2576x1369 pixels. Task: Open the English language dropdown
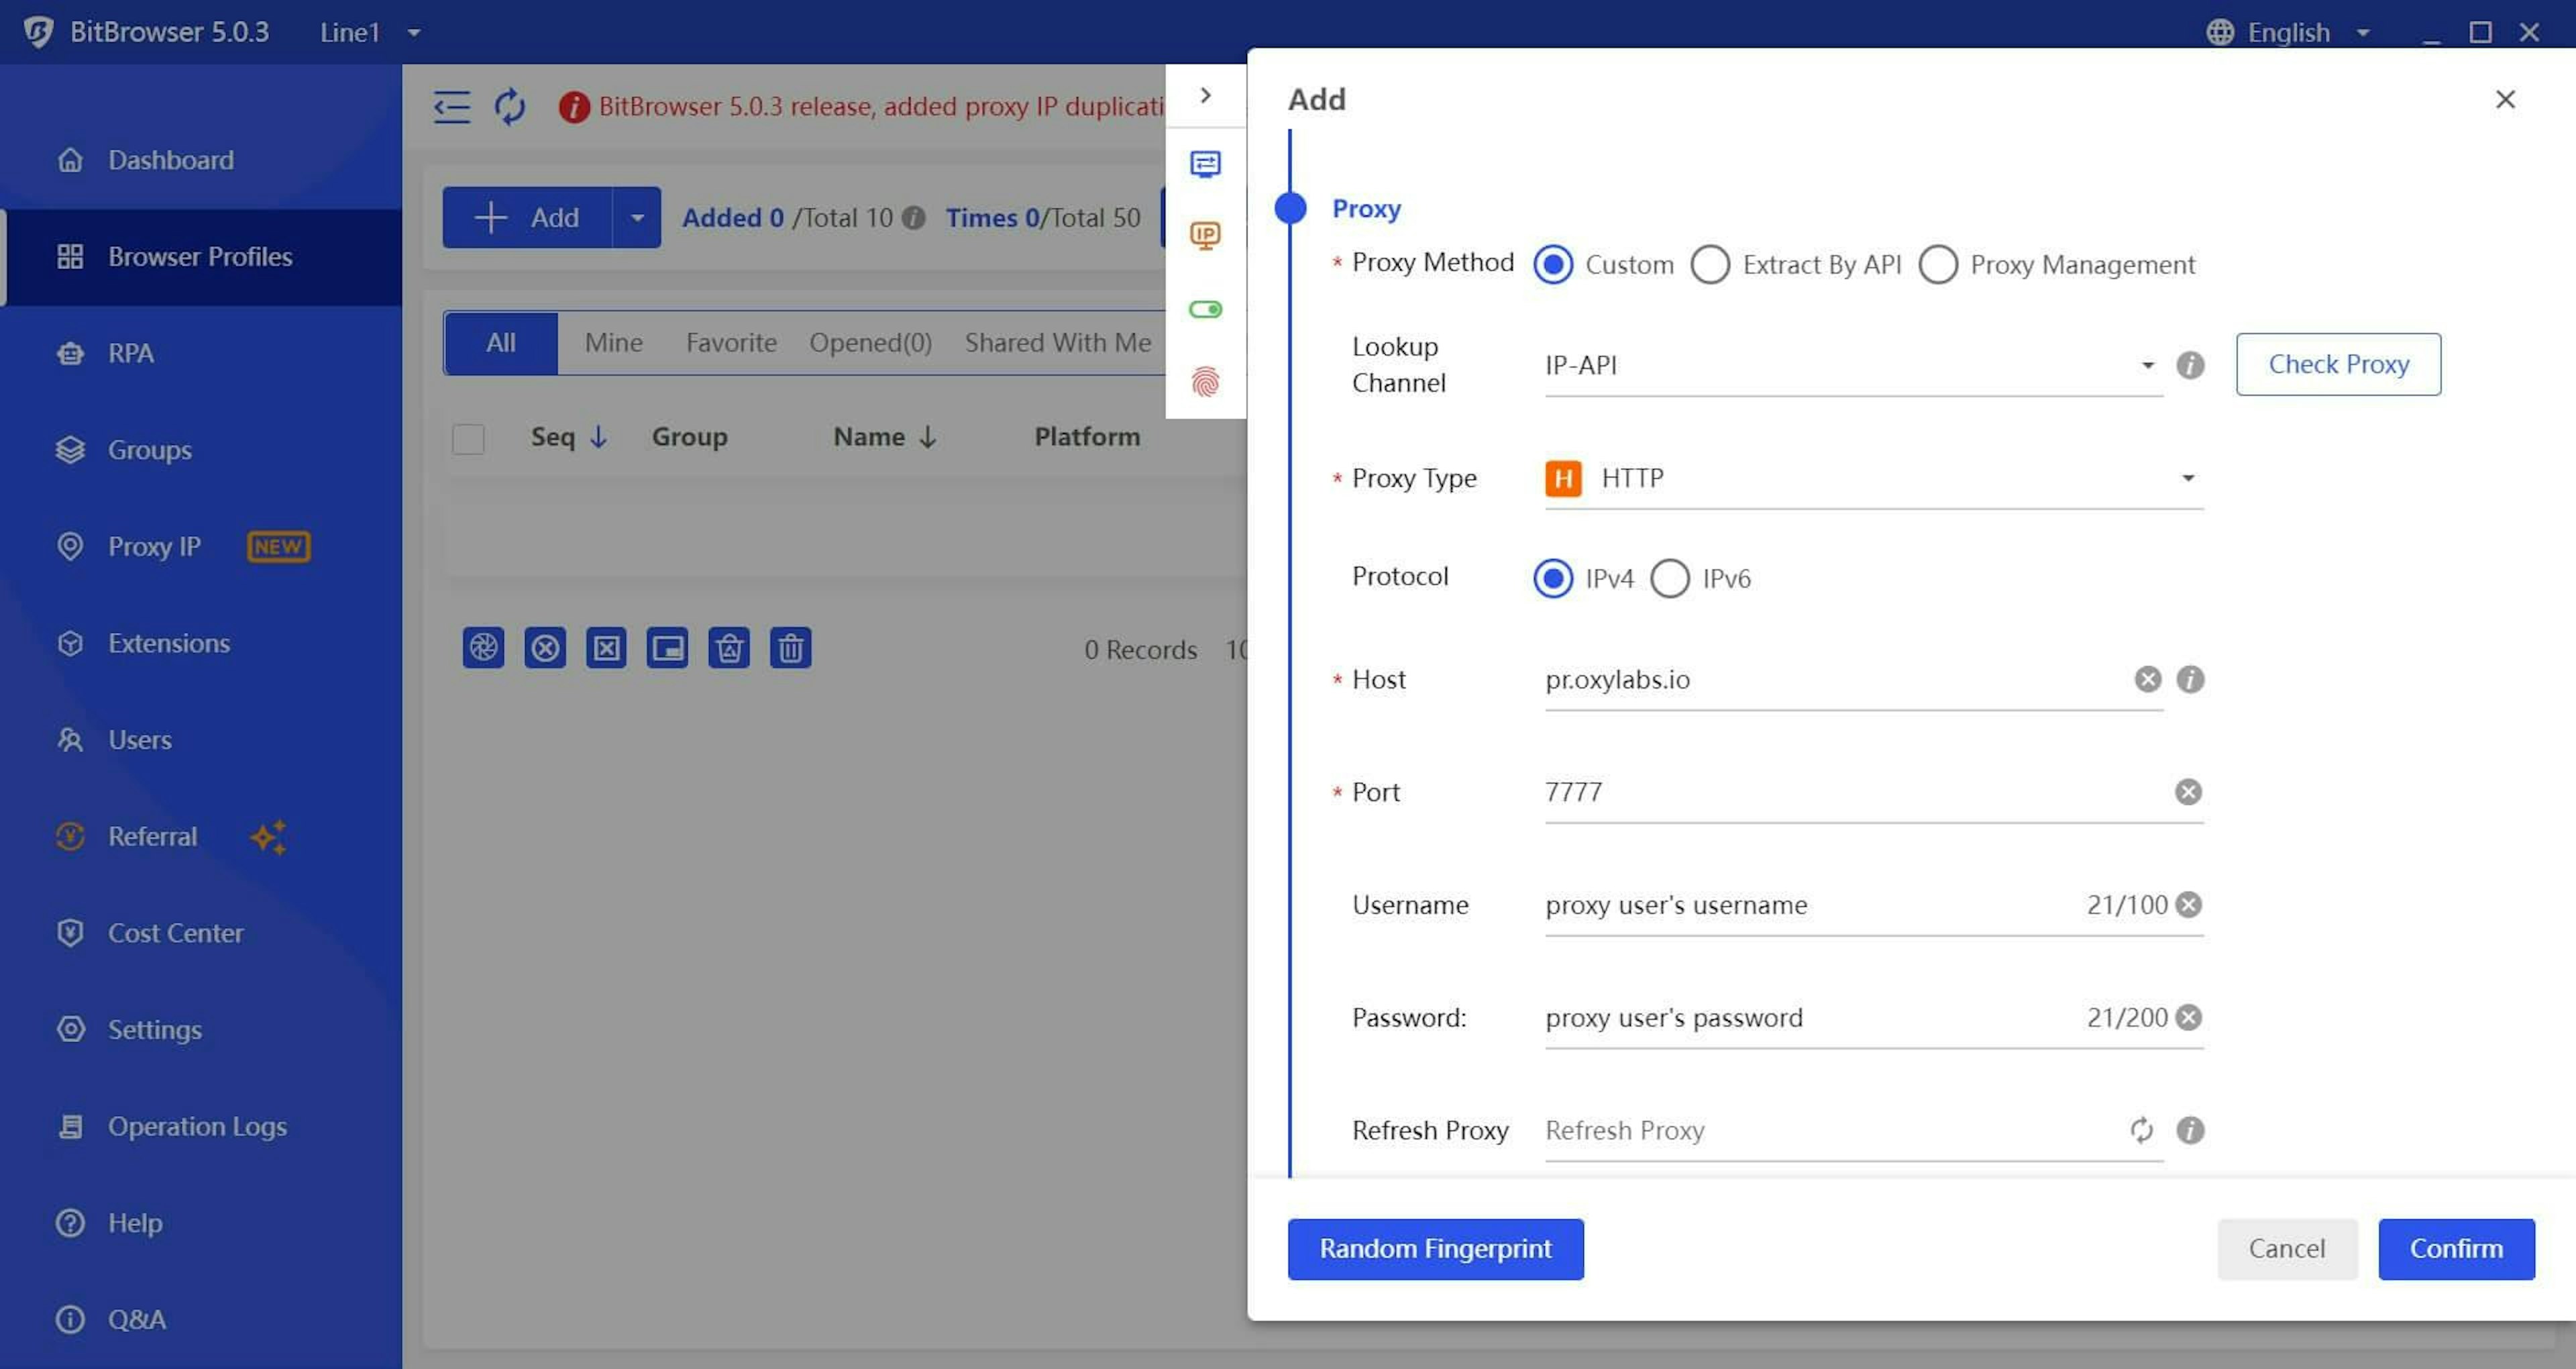click(2288, 32)
